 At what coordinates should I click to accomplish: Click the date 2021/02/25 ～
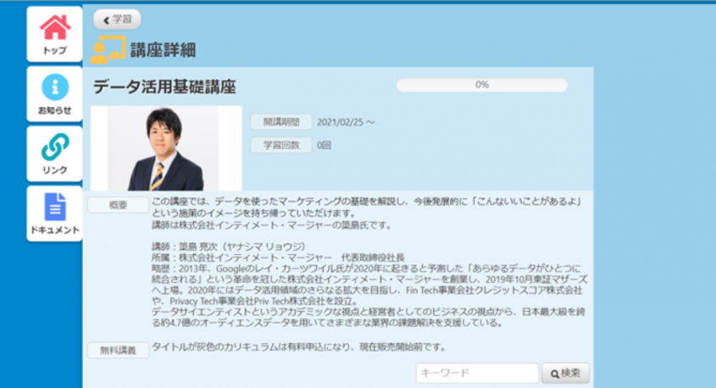pos(346,122)
